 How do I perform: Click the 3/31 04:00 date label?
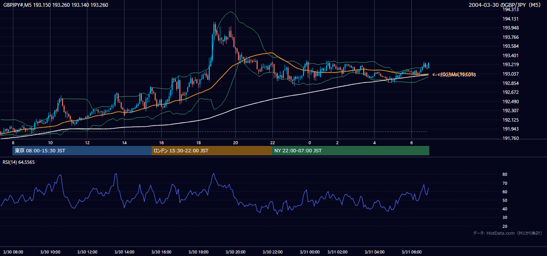tap(375, 252)
